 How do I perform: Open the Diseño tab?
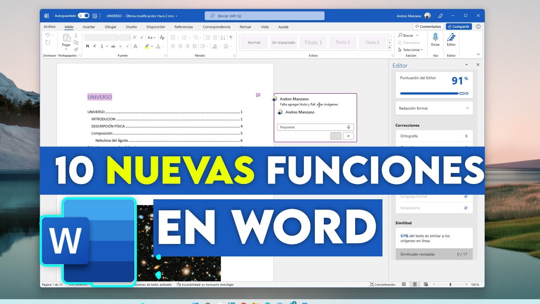[x=131, y=27]
